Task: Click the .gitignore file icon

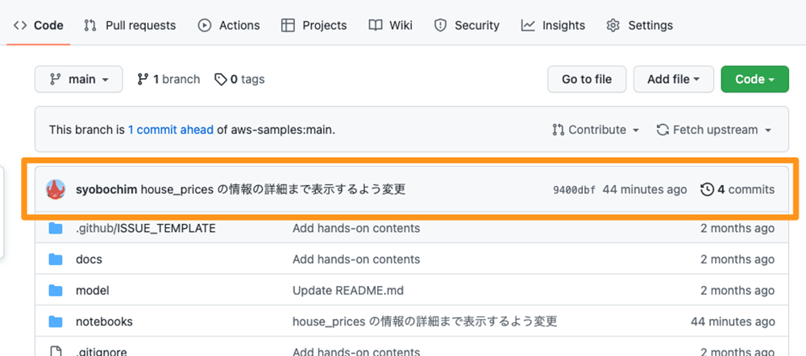Action: (x=56, y=352)
